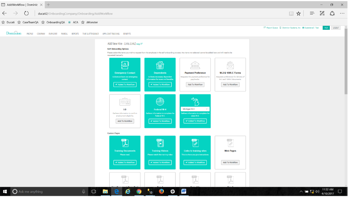Open File Explorer from the taskbar
The width and height of the screenshot is (348, 197).
[x=105, y=192]
